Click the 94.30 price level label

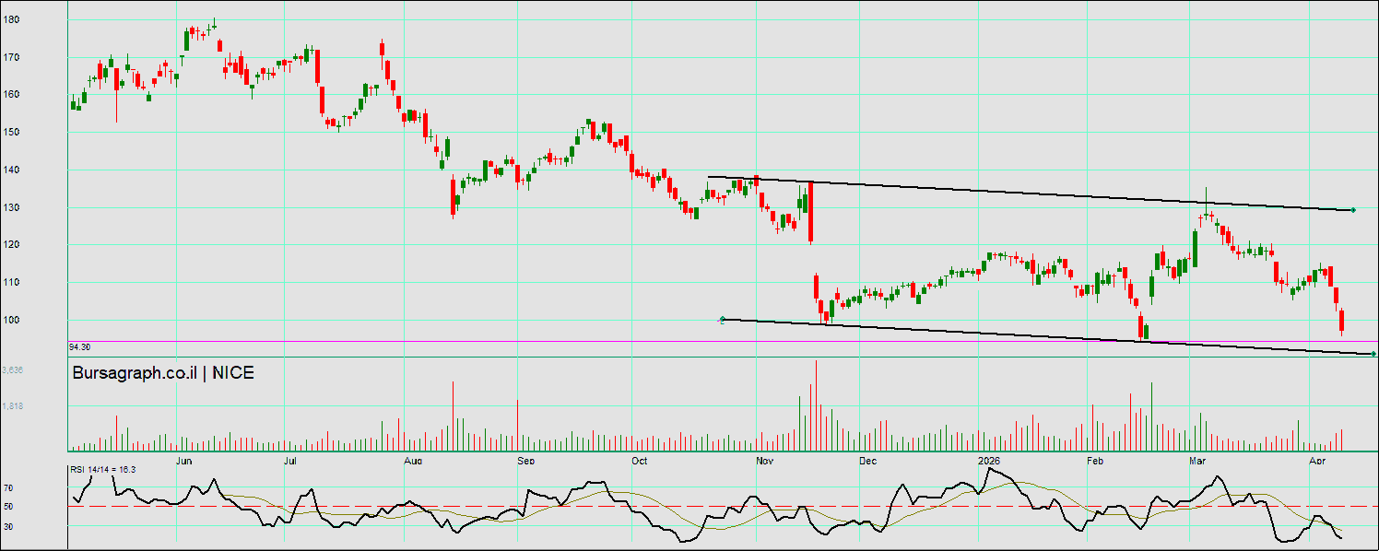pyautogui.click(x=79, y=347)
